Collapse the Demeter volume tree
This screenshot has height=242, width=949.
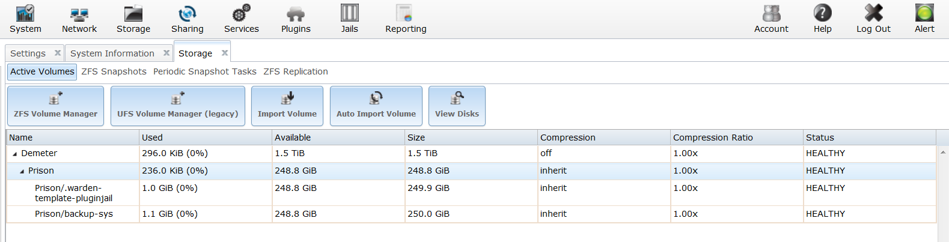click(15, 154)
